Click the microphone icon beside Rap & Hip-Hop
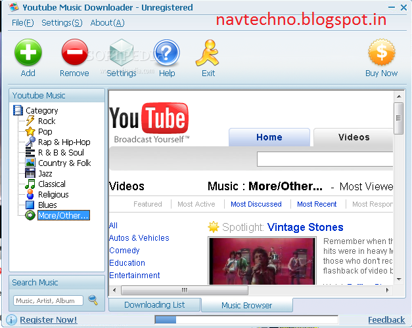The height and width of the screenshot is (328, 412). (30, 142)
